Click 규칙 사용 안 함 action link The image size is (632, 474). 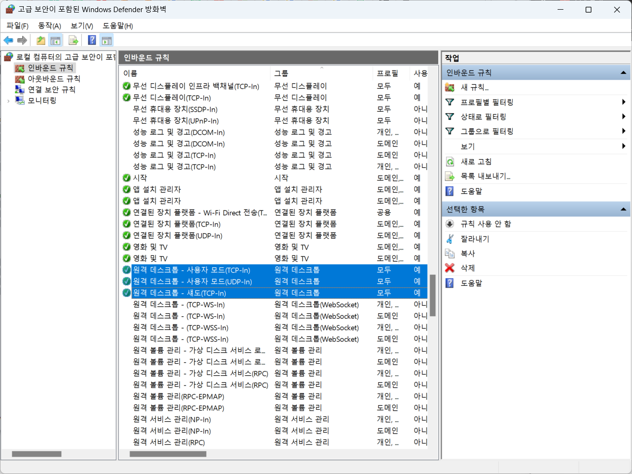click(x=486, y=224)
